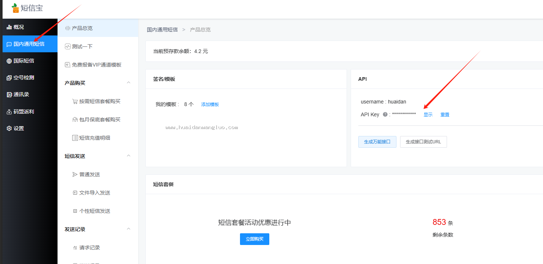543x264 pixels.
Task: Click the 853 remaining messages count
Action: click(439, 222)
